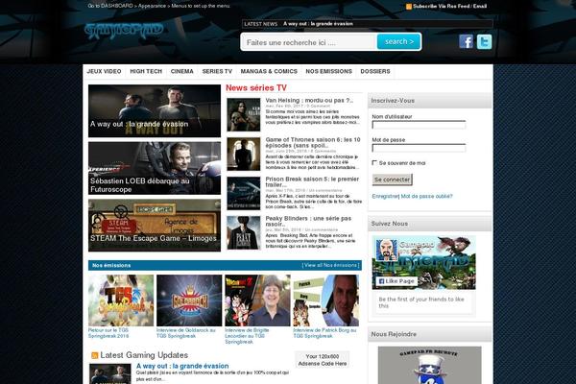576x384 pixels.
Task: Open 'Interview de Brigitte Lecordier' link
Action: pos(247,336)
